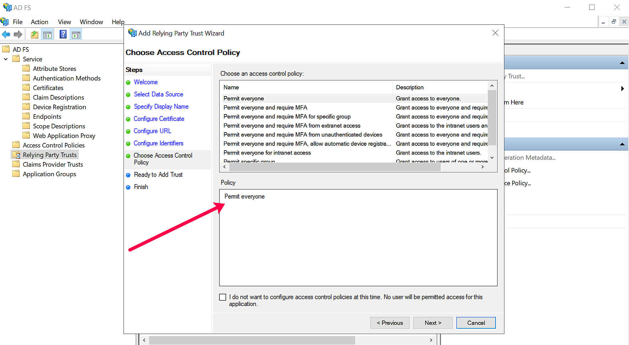Image resolution: width=629 pixels, height=345 pixels.
Task: Collapse the Service tree node
Action: pyautogui.click(x=6, y=59)
